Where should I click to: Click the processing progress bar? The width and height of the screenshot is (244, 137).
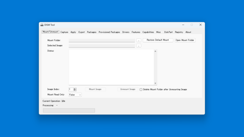click(69, 111)
